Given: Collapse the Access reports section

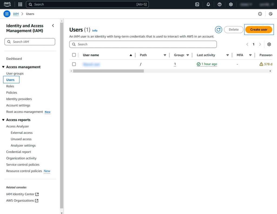Looking at the screenshot, I should click(4, 120).
